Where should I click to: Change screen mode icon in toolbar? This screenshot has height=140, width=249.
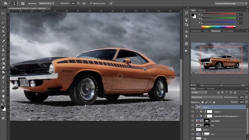point(3,118)
